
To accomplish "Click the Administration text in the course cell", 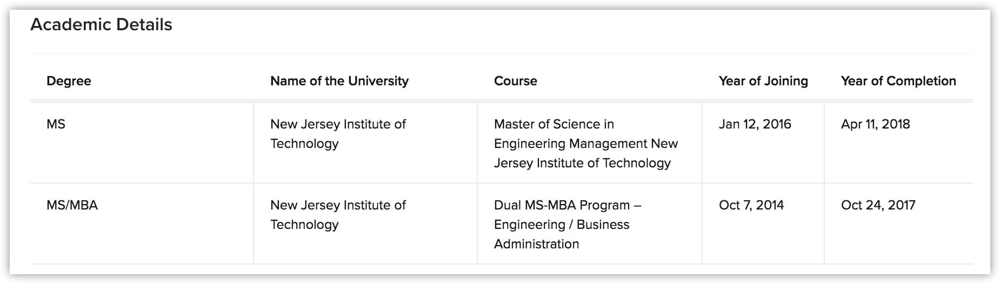I will point(536,244).
